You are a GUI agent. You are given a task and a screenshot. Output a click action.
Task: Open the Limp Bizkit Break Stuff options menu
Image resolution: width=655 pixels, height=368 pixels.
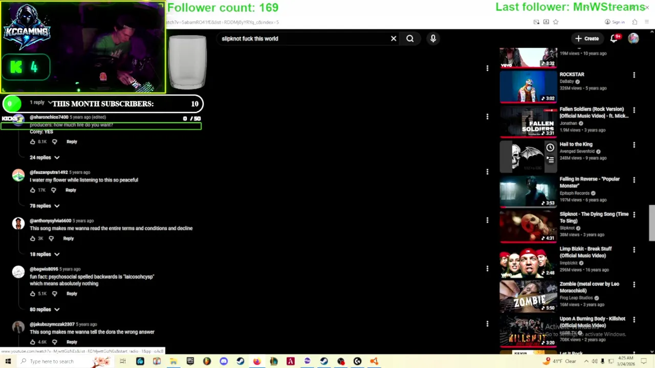click(x=634, y=250)
